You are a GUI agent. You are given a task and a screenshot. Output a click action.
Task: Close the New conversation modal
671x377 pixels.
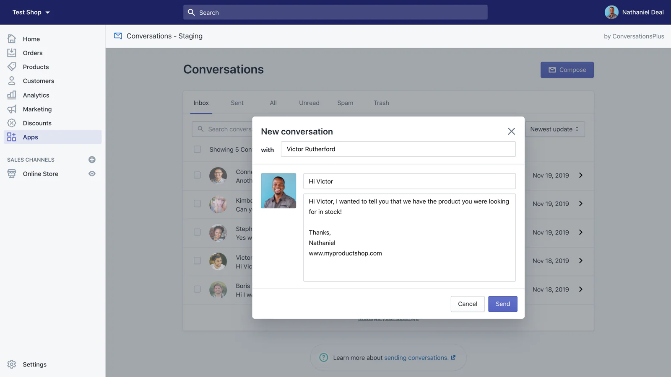pos(511,132)
